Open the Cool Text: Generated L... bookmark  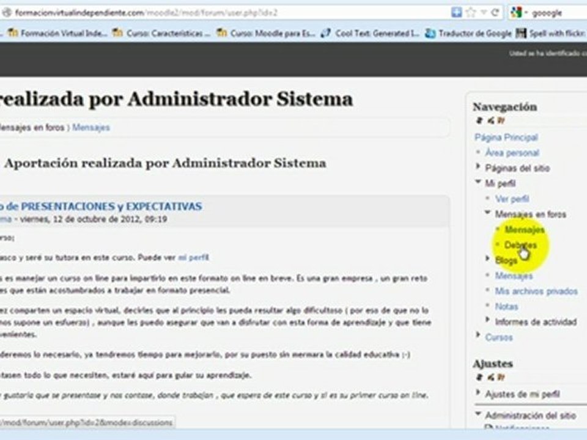[x=371, y=33]
